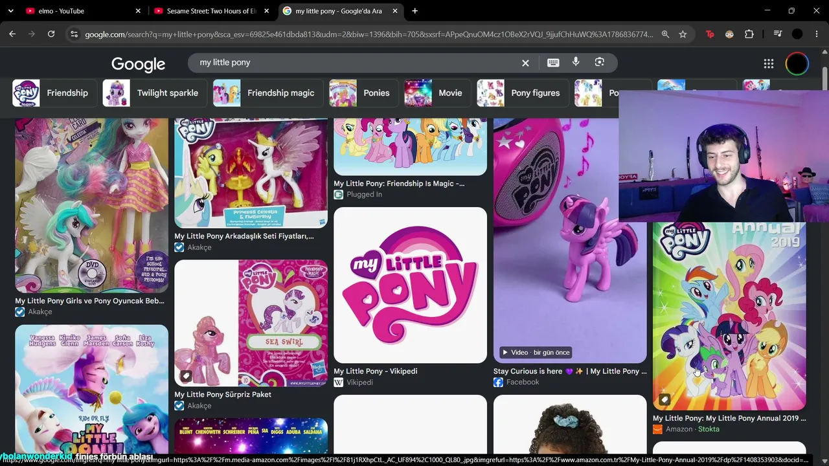View site information for google.com

tap(74, 34)
